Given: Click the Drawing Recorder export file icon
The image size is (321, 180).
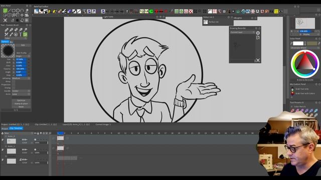Looking at the screenshot, I should pos(258,37).
